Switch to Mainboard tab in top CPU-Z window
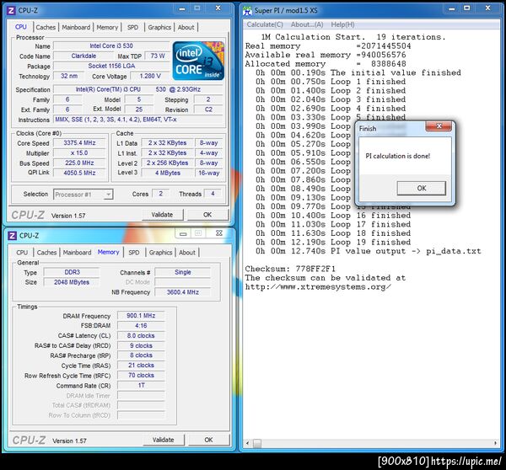This screenshot has width=506, height=470. click(76, 28)
